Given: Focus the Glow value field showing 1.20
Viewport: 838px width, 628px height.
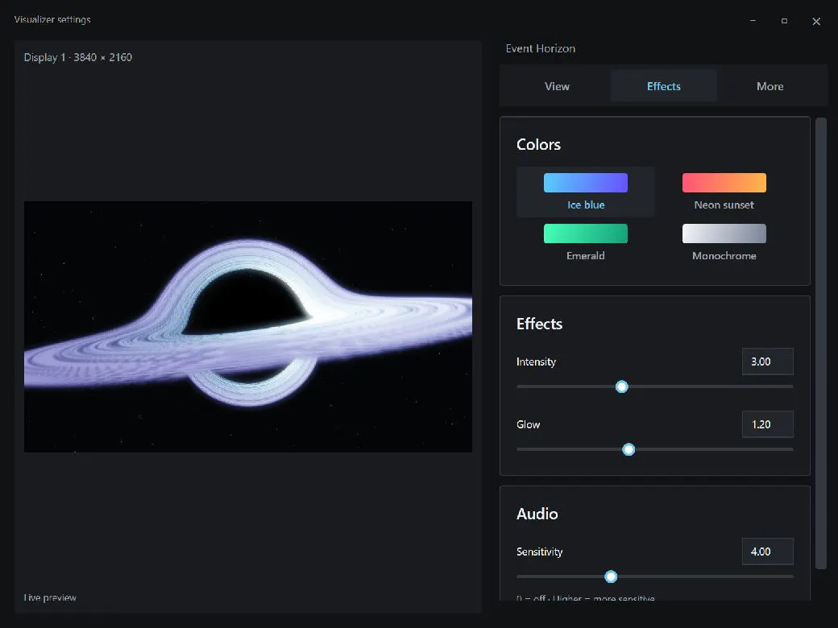Looking at the screenshot, I should coord(767,424).
